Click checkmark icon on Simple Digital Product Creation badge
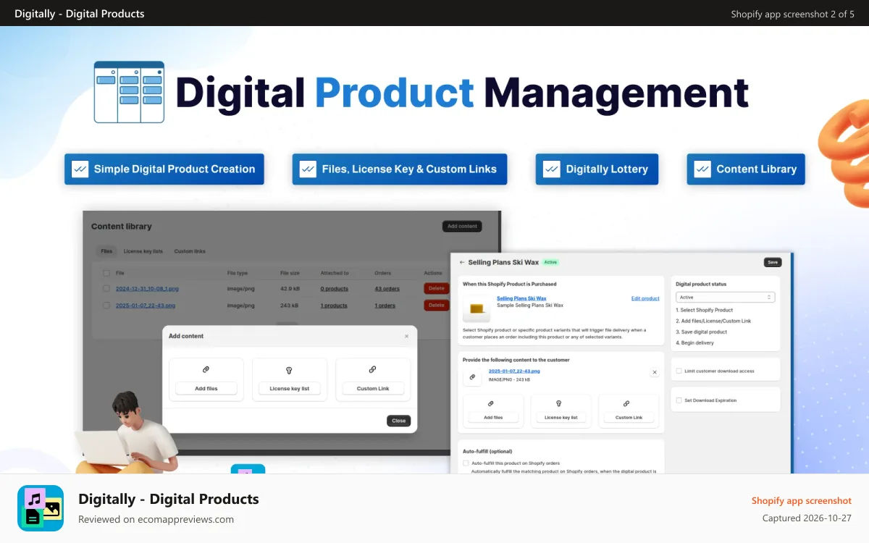This screenshot has width=869, height=543. (x=79, y=169)
